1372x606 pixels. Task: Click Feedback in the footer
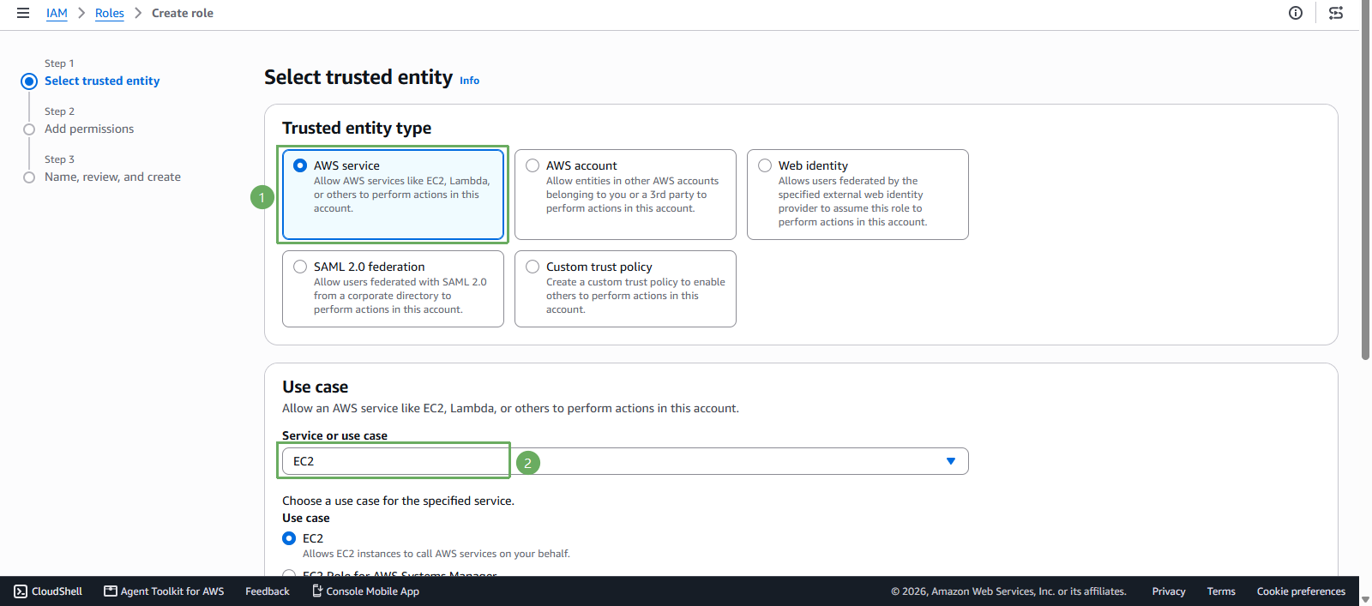click(268, 591)
